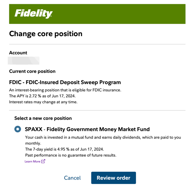Click the FDIC-Insured Deposit Sweep Program heading

(65, 82)
